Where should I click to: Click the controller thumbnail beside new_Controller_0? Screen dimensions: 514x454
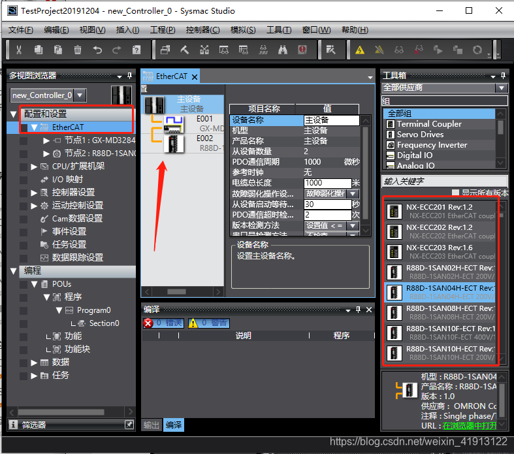click(121, 95)
